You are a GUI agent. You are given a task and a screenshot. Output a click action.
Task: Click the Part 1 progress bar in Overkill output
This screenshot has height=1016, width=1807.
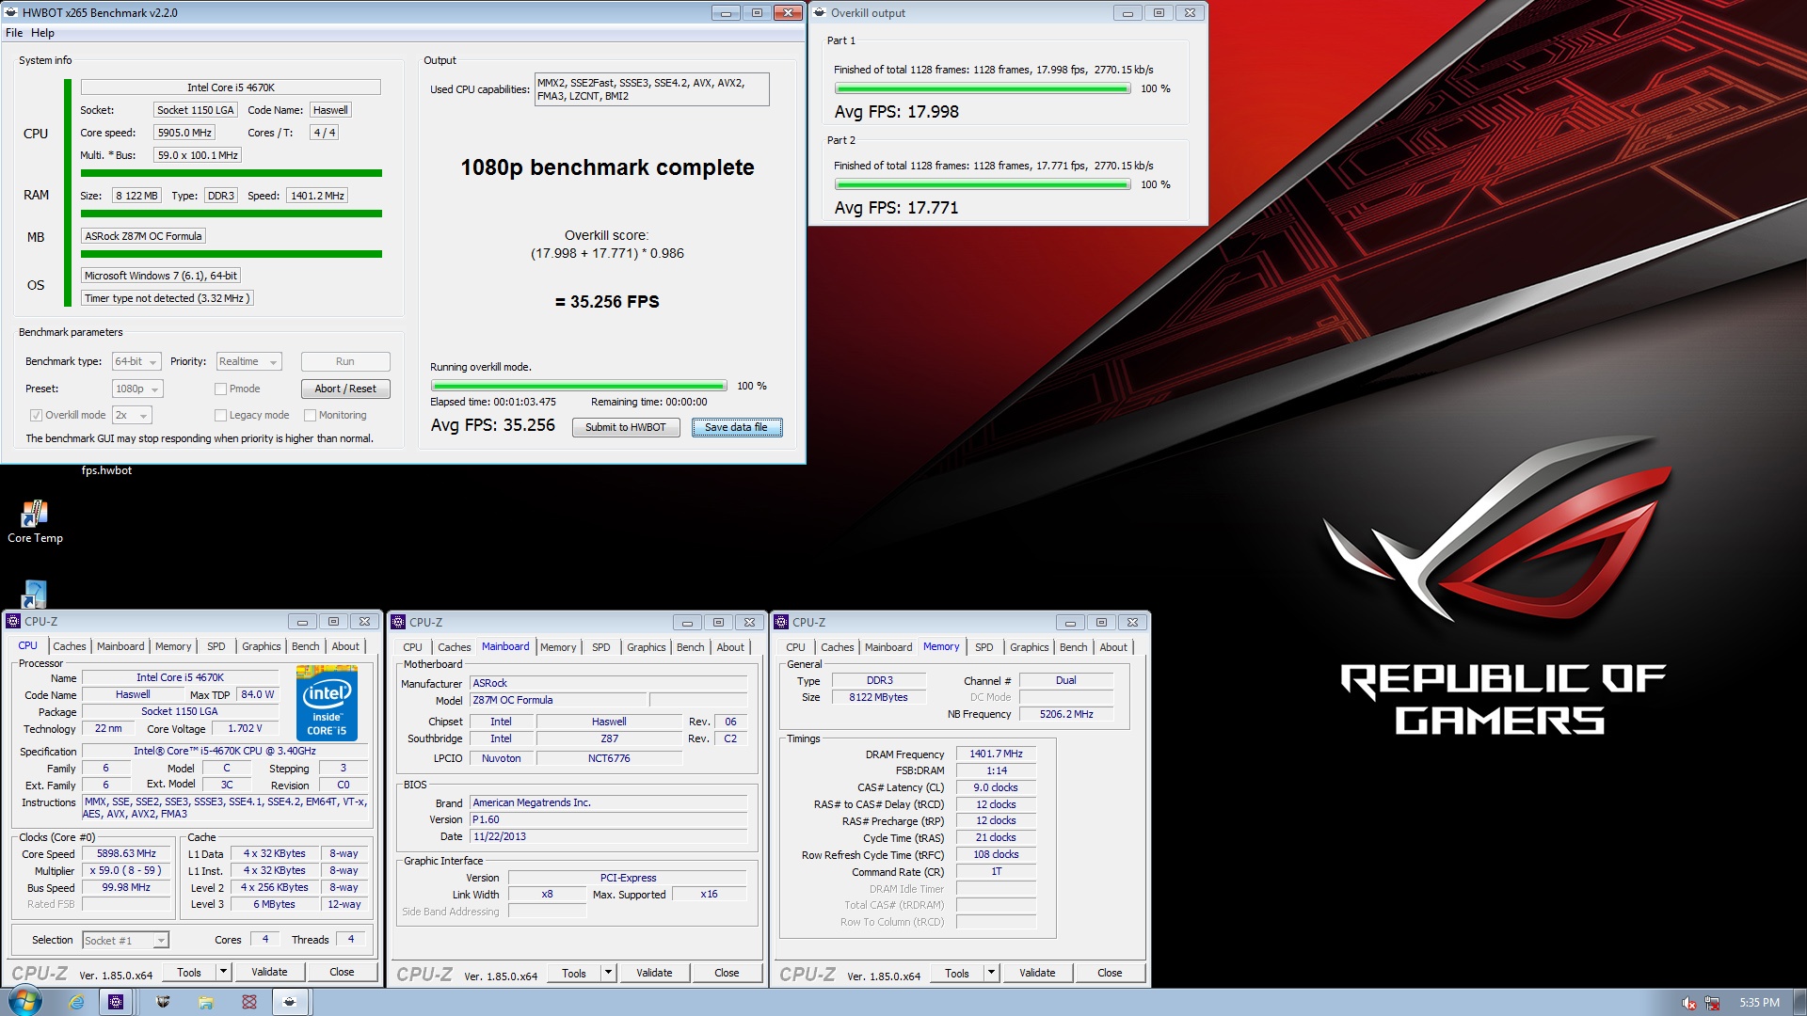[983, 88]
